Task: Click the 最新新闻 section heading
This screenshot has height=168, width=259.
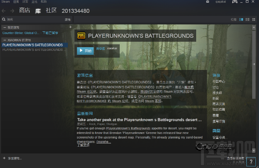Action: click(x=85, y=114)
